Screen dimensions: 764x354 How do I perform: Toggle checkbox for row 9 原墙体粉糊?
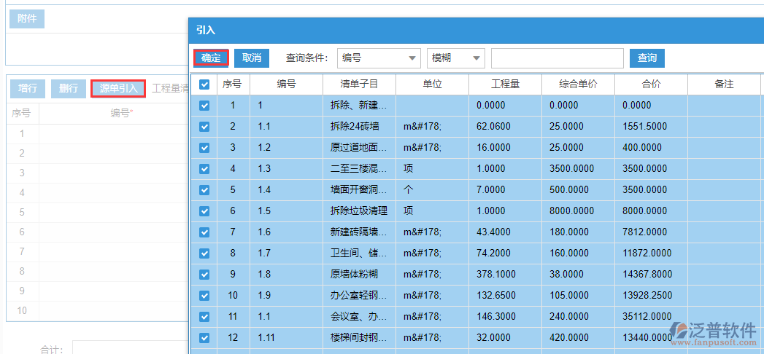click(204, 275)
